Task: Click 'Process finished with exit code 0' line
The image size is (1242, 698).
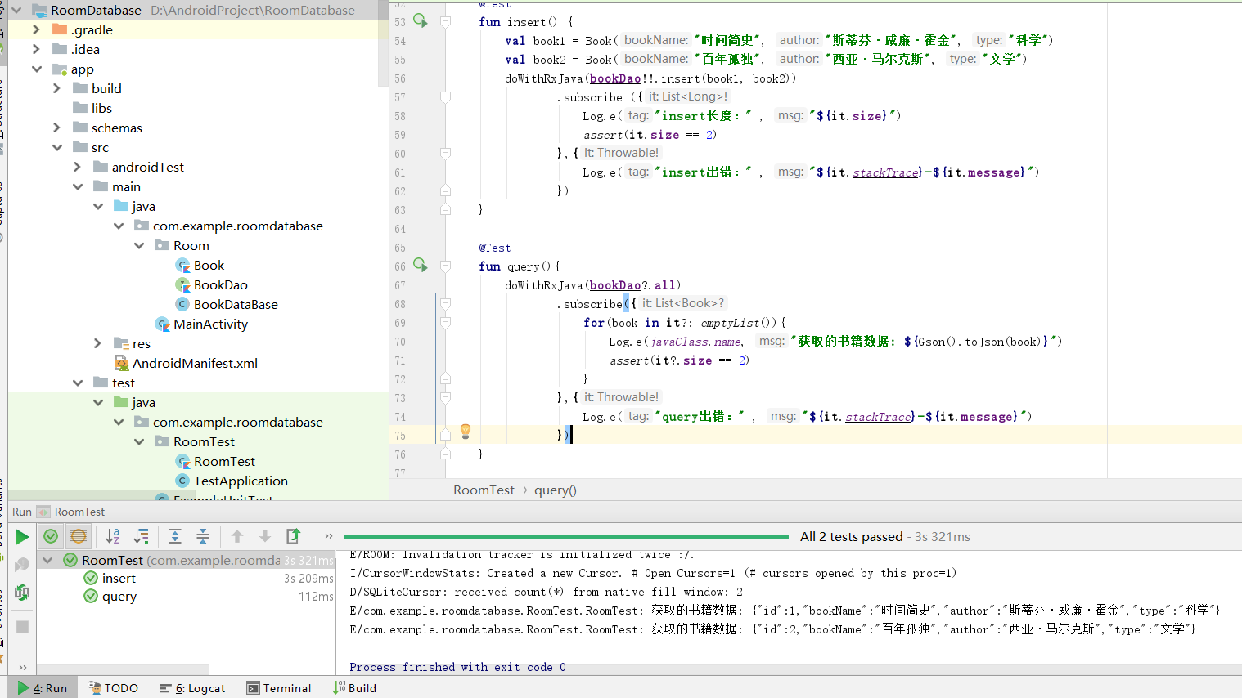Action: pos(457,667)
